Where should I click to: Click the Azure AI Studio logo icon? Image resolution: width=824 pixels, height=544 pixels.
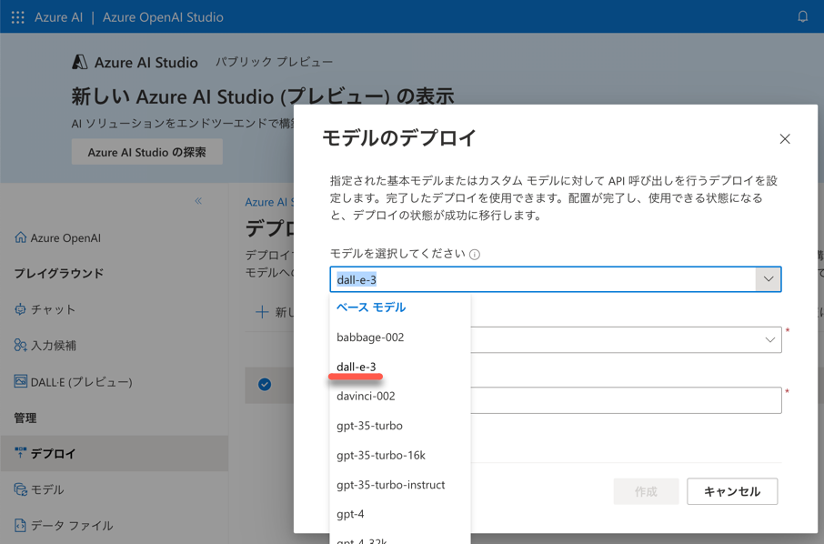79,62
